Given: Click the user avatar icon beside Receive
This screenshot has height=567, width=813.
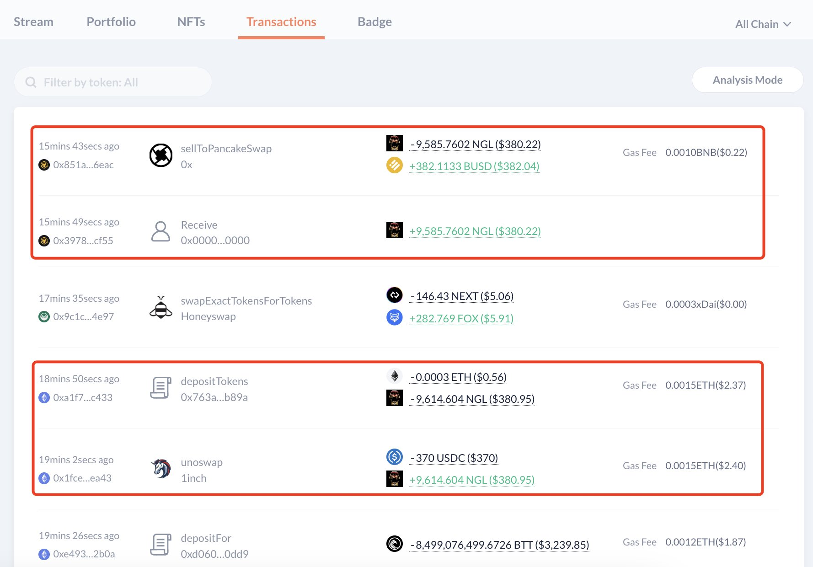Looking at the screenshot, I should (161, 232).
